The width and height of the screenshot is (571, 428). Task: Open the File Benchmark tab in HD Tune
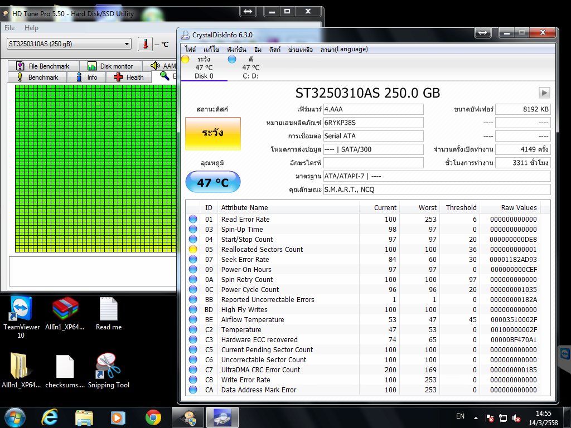43,66
